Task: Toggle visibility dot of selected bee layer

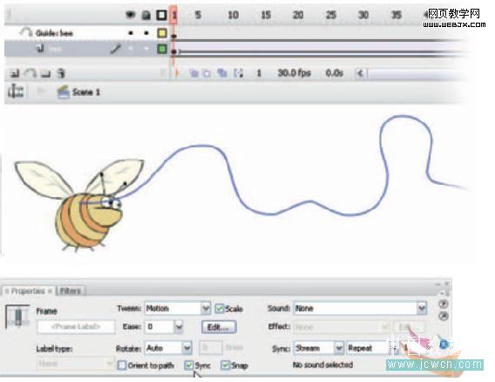Action: coord(131,49)
